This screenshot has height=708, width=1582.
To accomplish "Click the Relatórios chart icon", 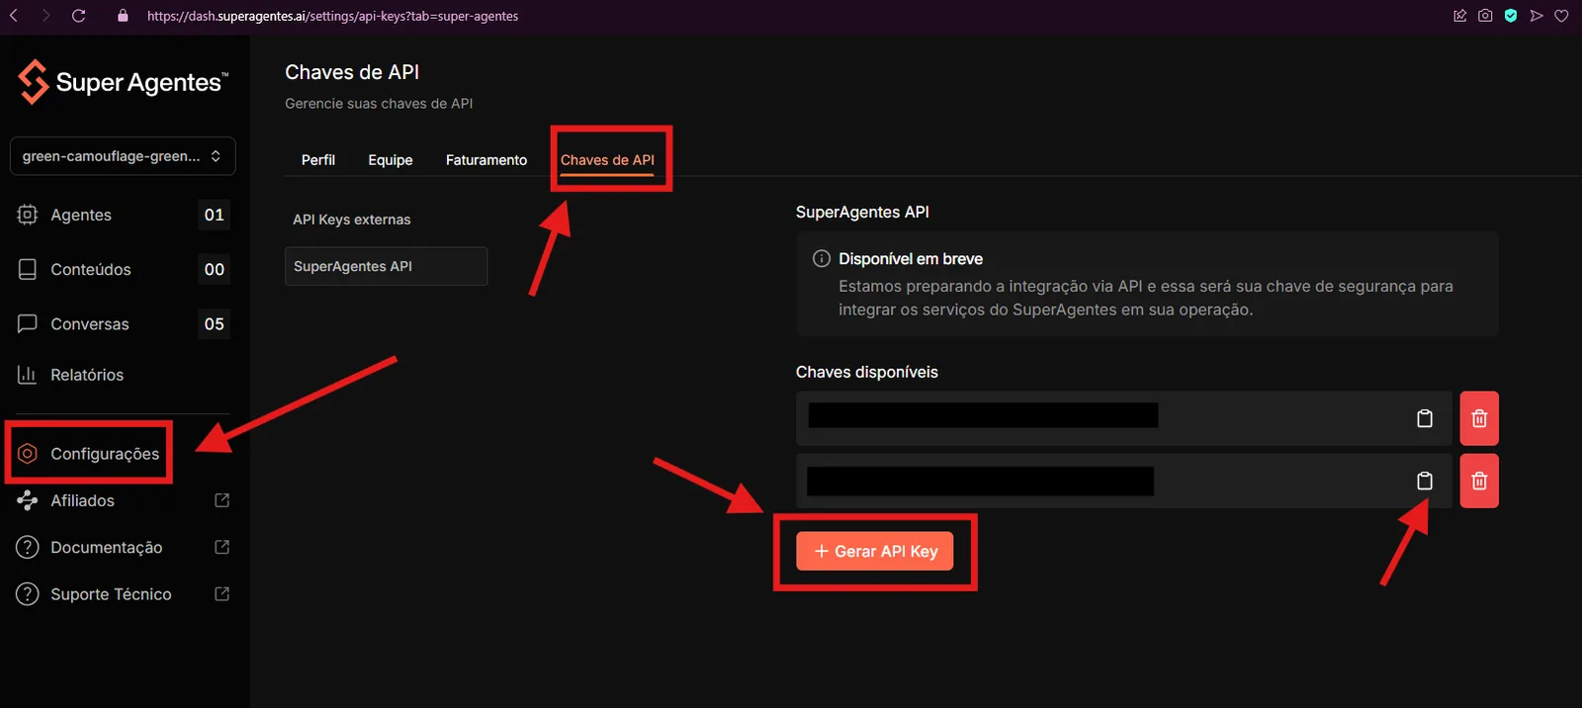I will pos(28,375).
